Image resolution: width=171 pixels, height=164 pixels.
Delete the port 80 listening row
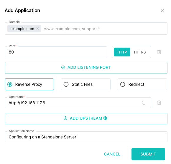point(159,52)
